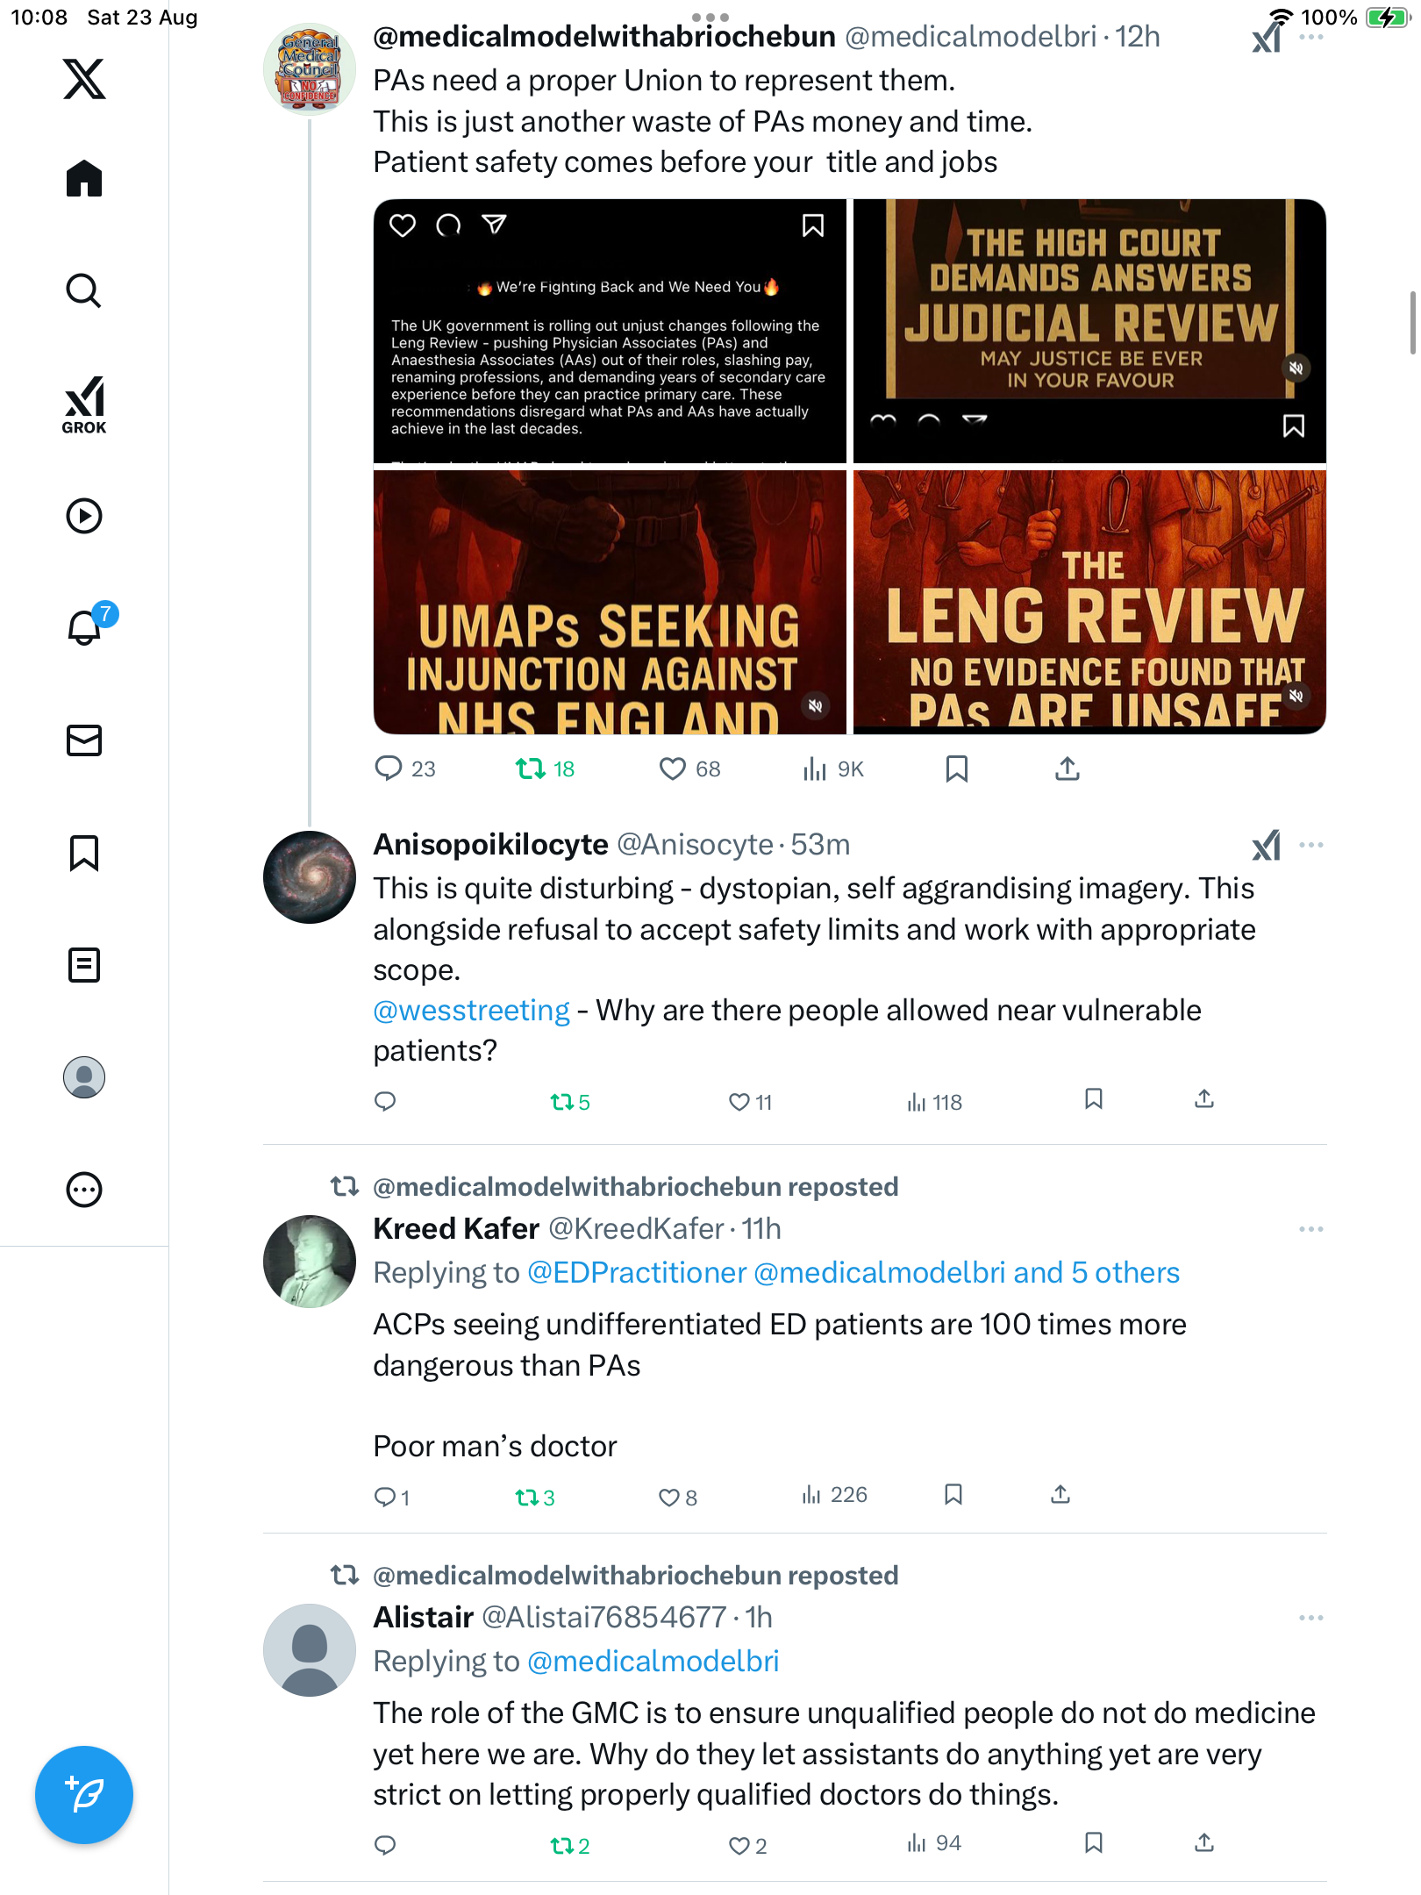Open the UMAPs Seeking Injunction video thumbnail

[610, 602]
